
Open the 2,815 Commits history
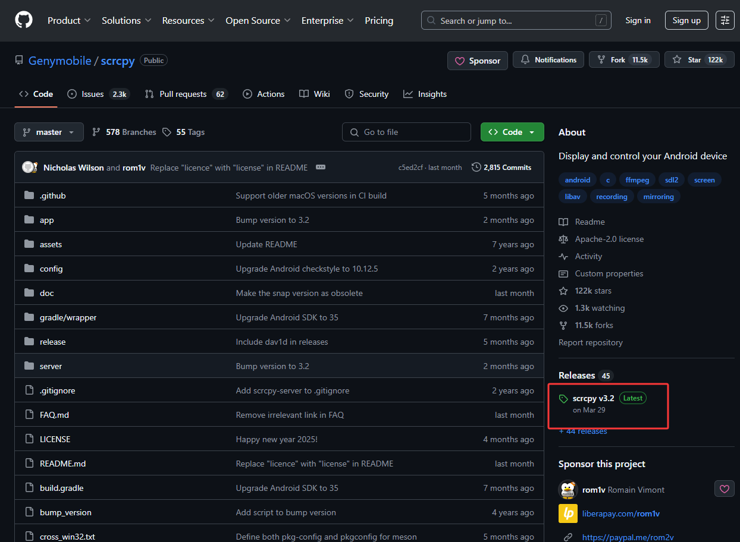click(501, 167)
